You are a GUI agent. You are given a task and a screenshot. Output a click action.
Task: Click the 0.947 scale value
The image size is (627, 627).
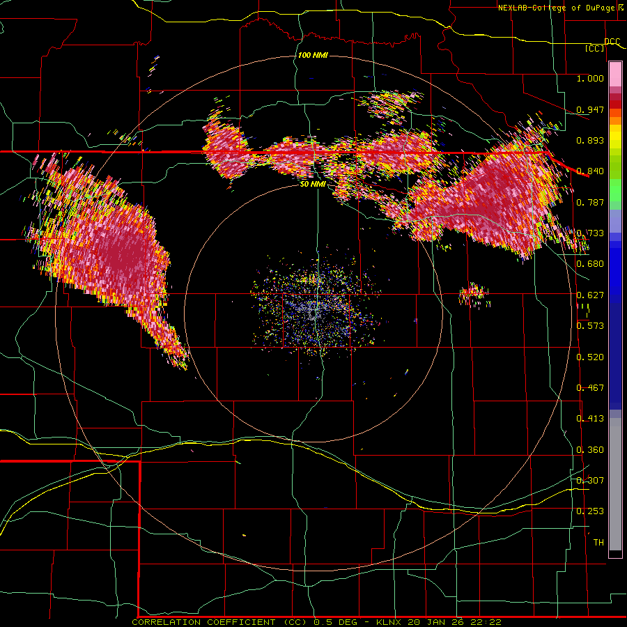coord(590,109)
